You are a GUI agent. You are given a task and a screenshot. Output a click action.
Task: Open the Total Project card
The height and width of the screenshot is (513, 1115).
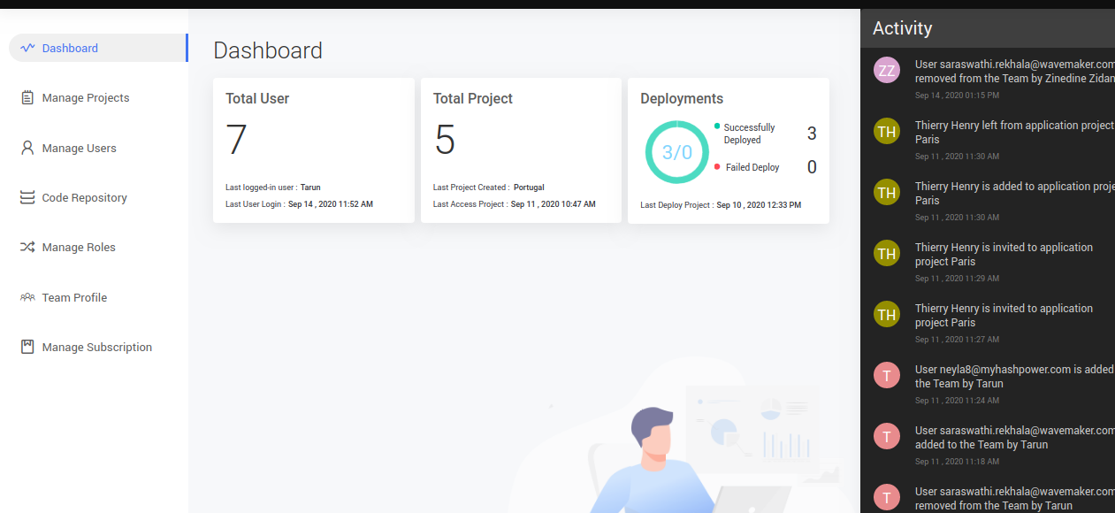[x=520, y=150]
